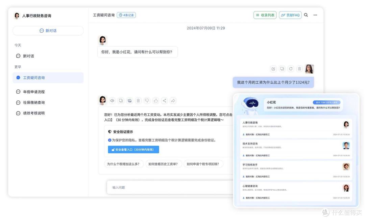Image resolution: width=365 pixels, height=220 pixels.
Task: Click the 工资疑问咨询 title in chat header
Action: 104,15
